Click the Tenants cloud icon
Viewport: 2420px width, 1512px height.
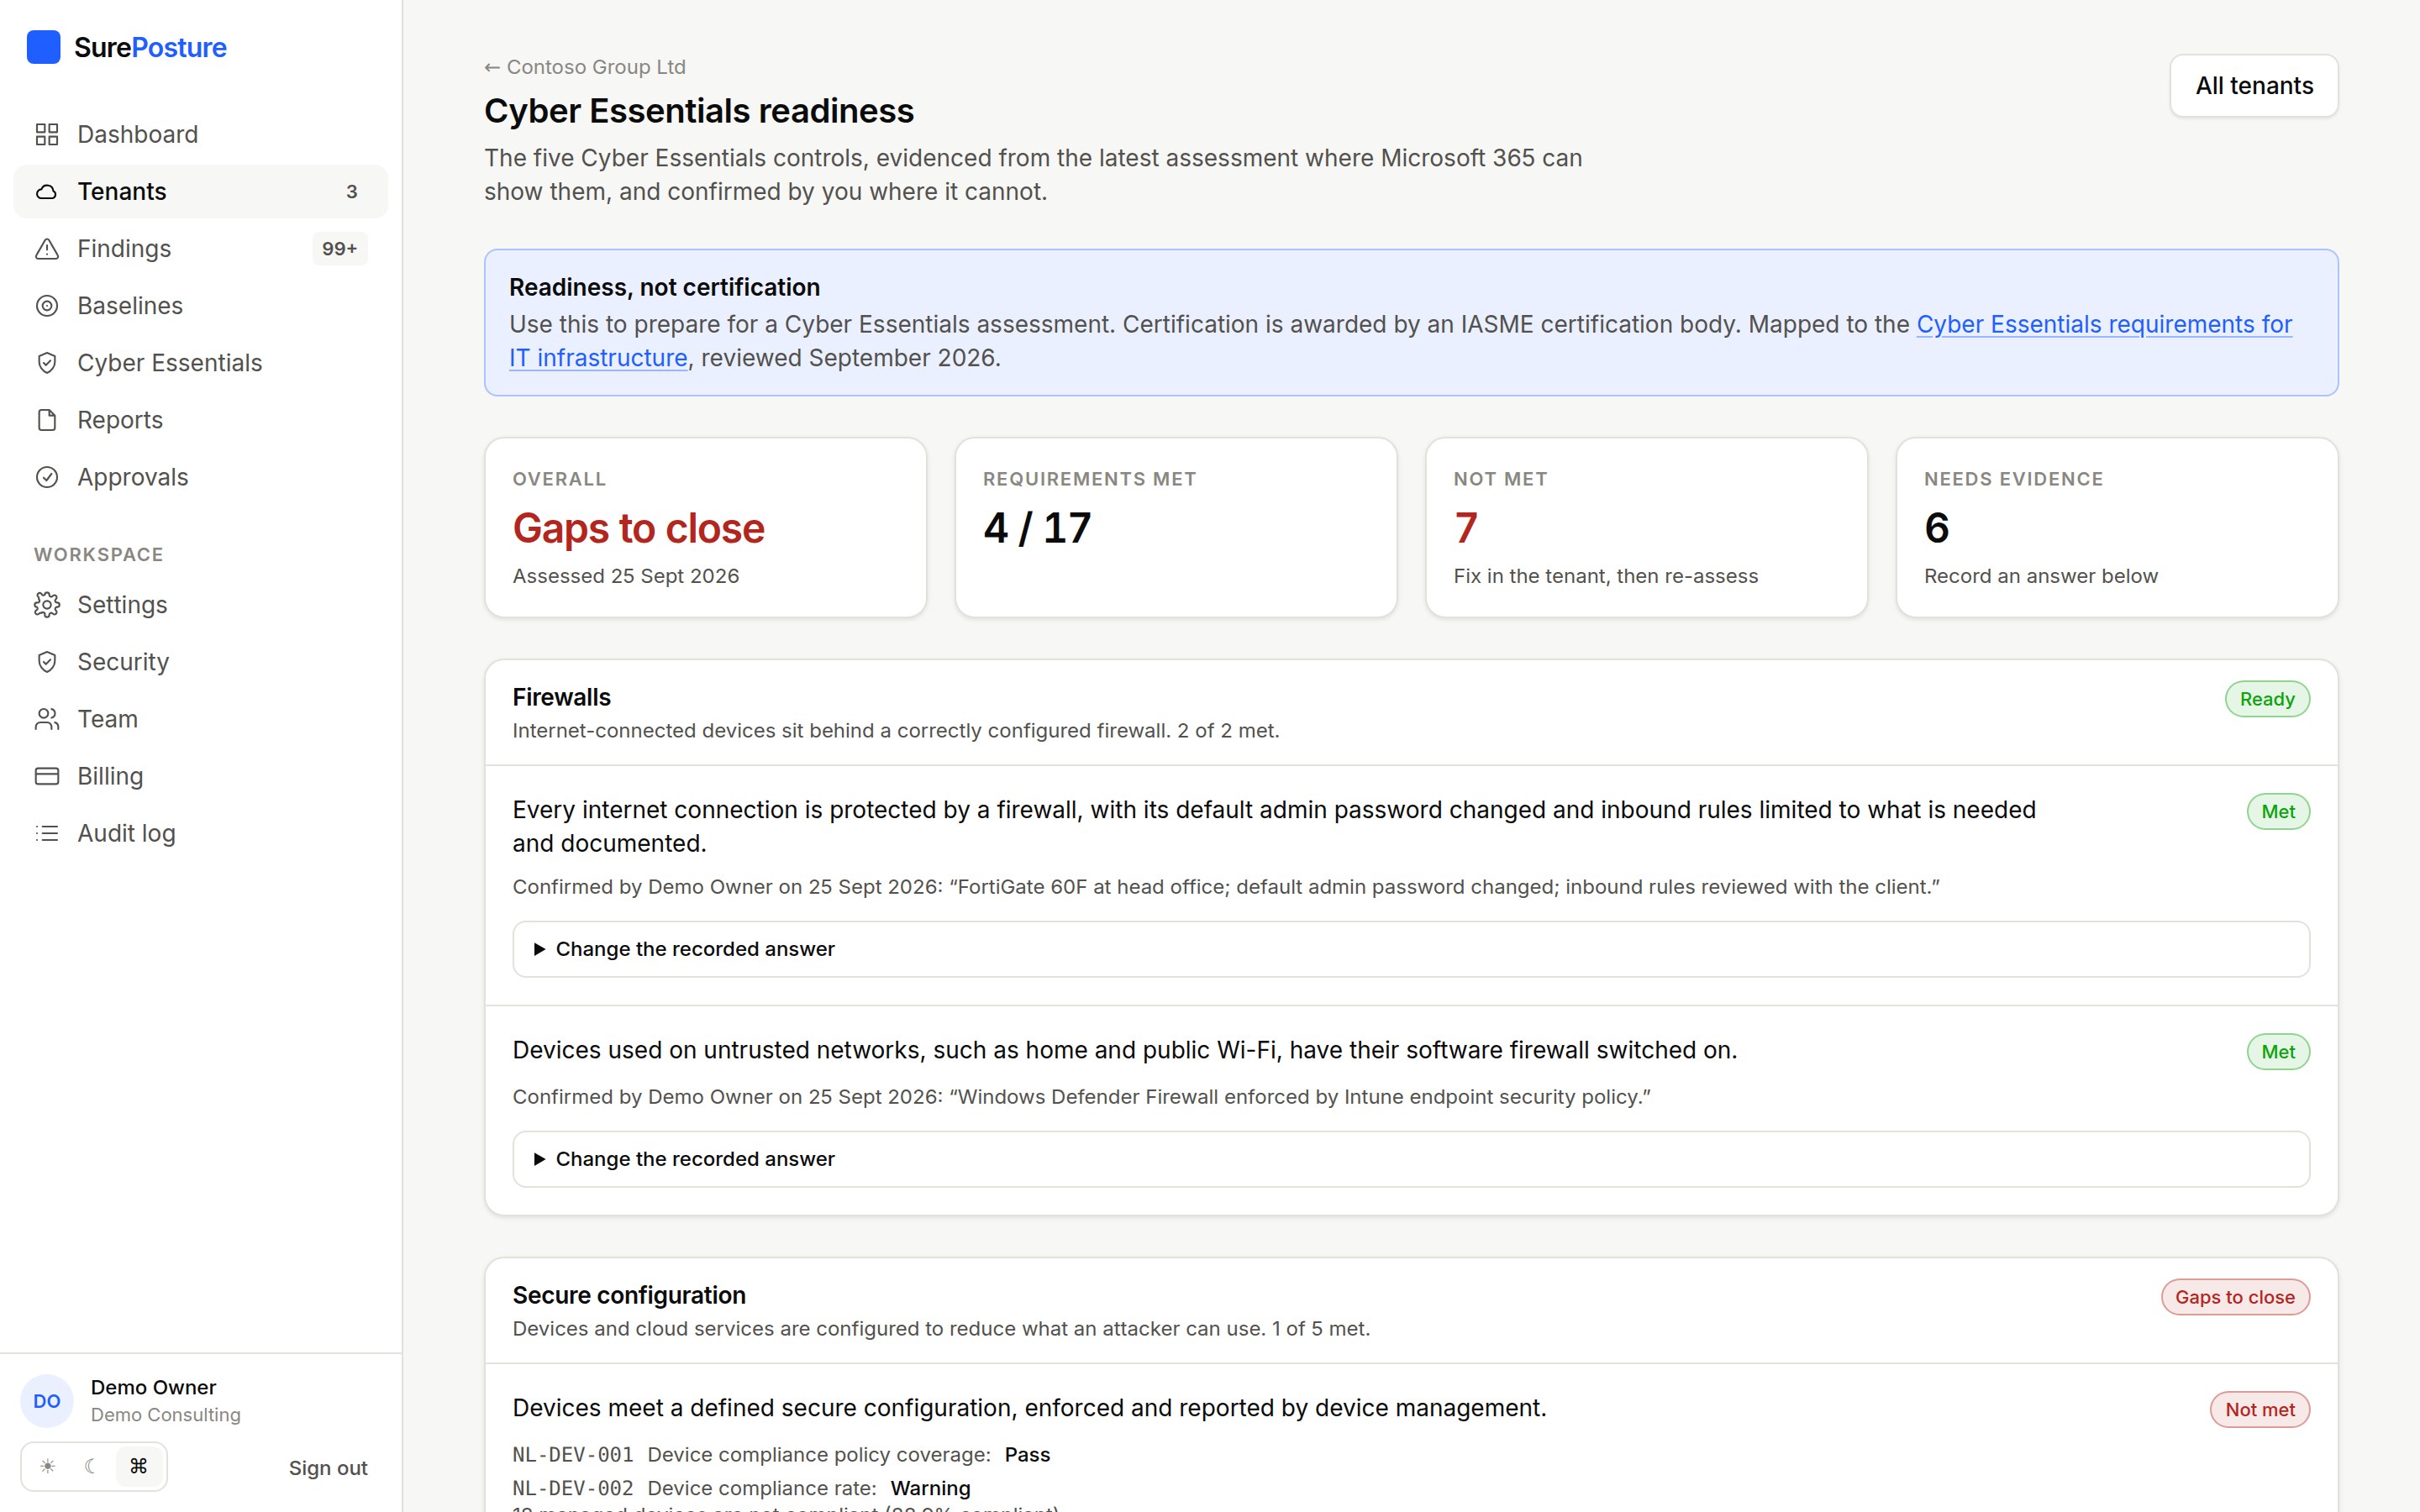pos(47,191)
